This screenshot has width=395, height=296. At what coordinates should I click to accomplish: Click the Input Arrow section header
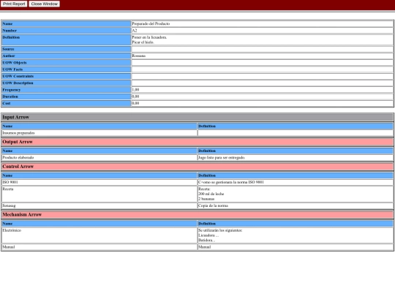(197, 117)
